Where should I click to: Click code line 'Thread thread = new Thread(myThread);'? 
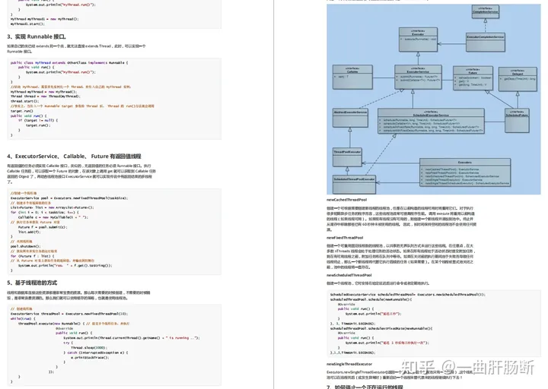(x=46, y=96)
